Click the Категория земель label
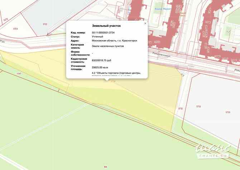 click(77, 46)
